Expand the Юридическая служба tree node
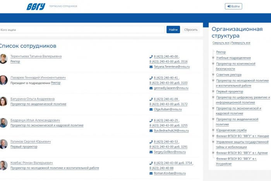 pos(213,130)
